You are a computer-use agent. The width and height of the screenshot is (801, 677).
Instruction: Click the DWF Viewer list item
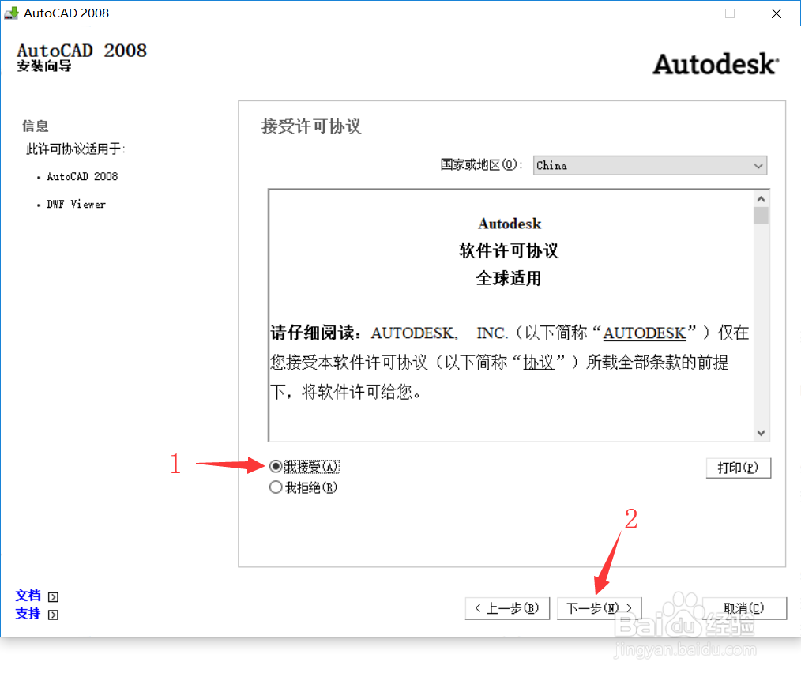pyautogui.click(x=76, y=205)
